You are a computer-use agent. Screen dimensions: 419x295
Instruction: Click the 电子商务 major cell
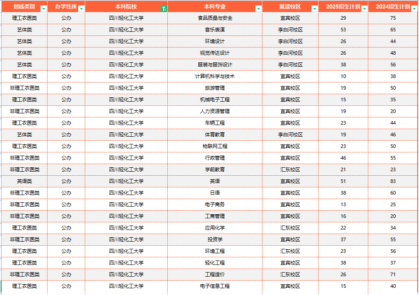click(x=215, y=204)
